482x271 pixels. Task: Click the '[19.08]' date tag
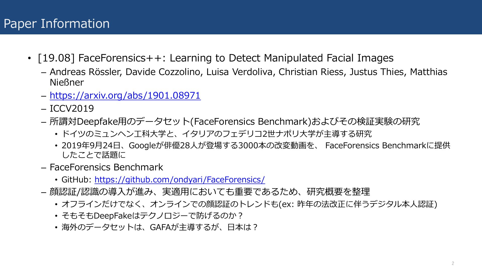(x=56, y=58)
